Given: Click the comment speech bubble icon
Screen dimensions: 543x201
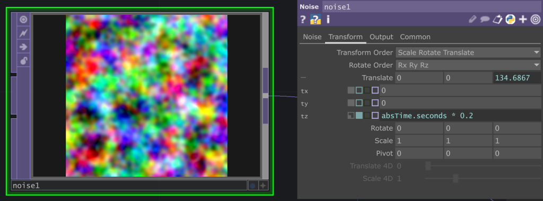Looking at the screenshot, I should click(485, 20).
